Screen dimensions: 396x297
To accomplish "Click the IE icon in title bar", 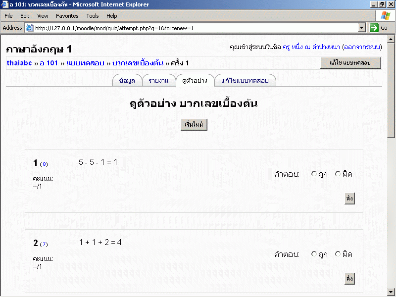I will tap(4, 4).
